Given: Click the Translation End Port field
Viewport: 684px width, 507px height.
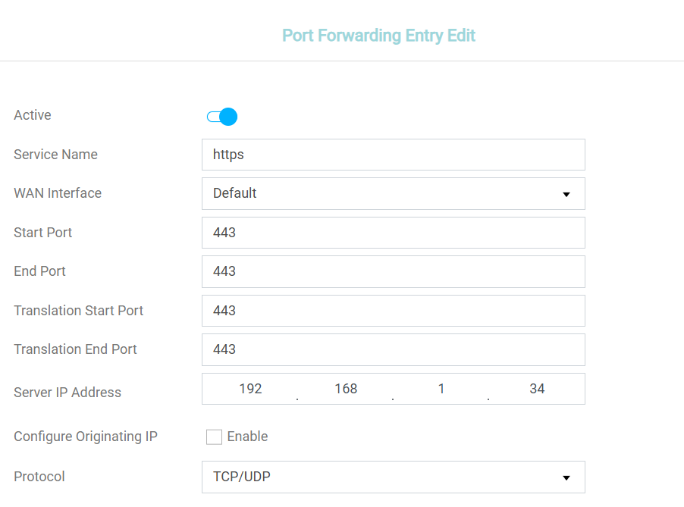Looking at the screenshot, I should 393,349.
